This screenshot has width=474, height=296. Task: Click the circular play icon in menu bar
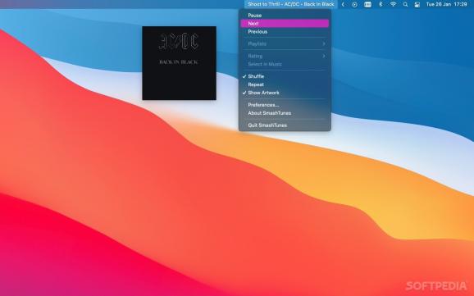click(x=354, y=5)
